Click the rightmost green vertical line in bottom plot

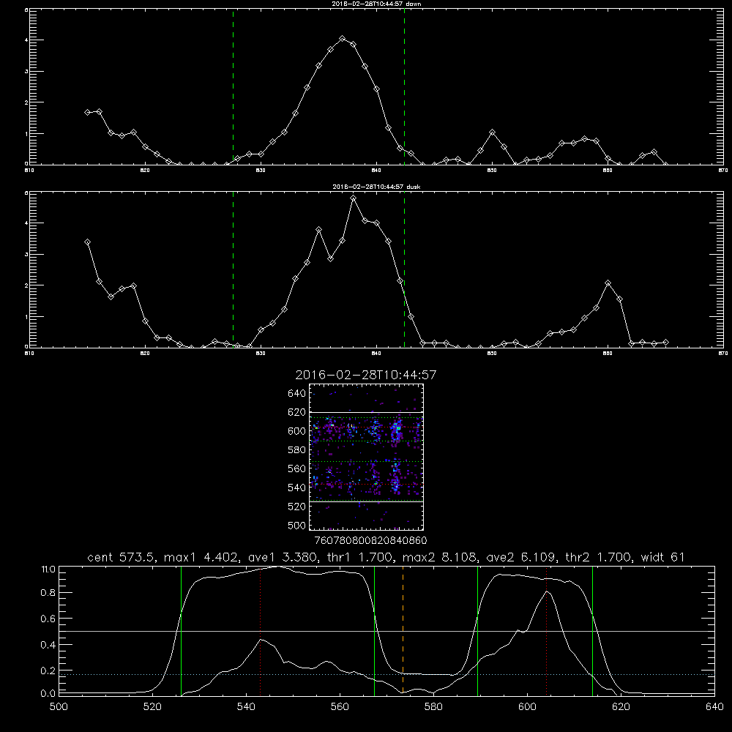click(x=592, y=630)
